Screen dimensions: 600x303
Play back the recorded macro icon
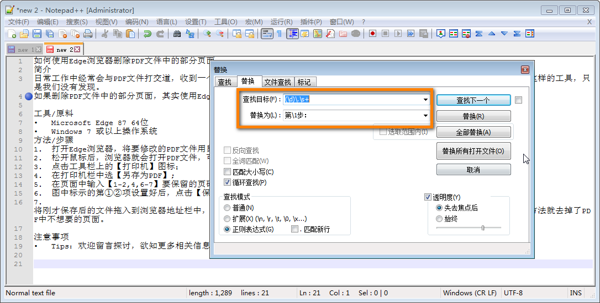(398, 34)
